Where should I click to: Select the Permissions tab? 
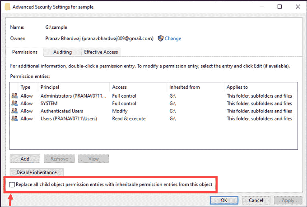pyautogui.click(x=25, y=52)
